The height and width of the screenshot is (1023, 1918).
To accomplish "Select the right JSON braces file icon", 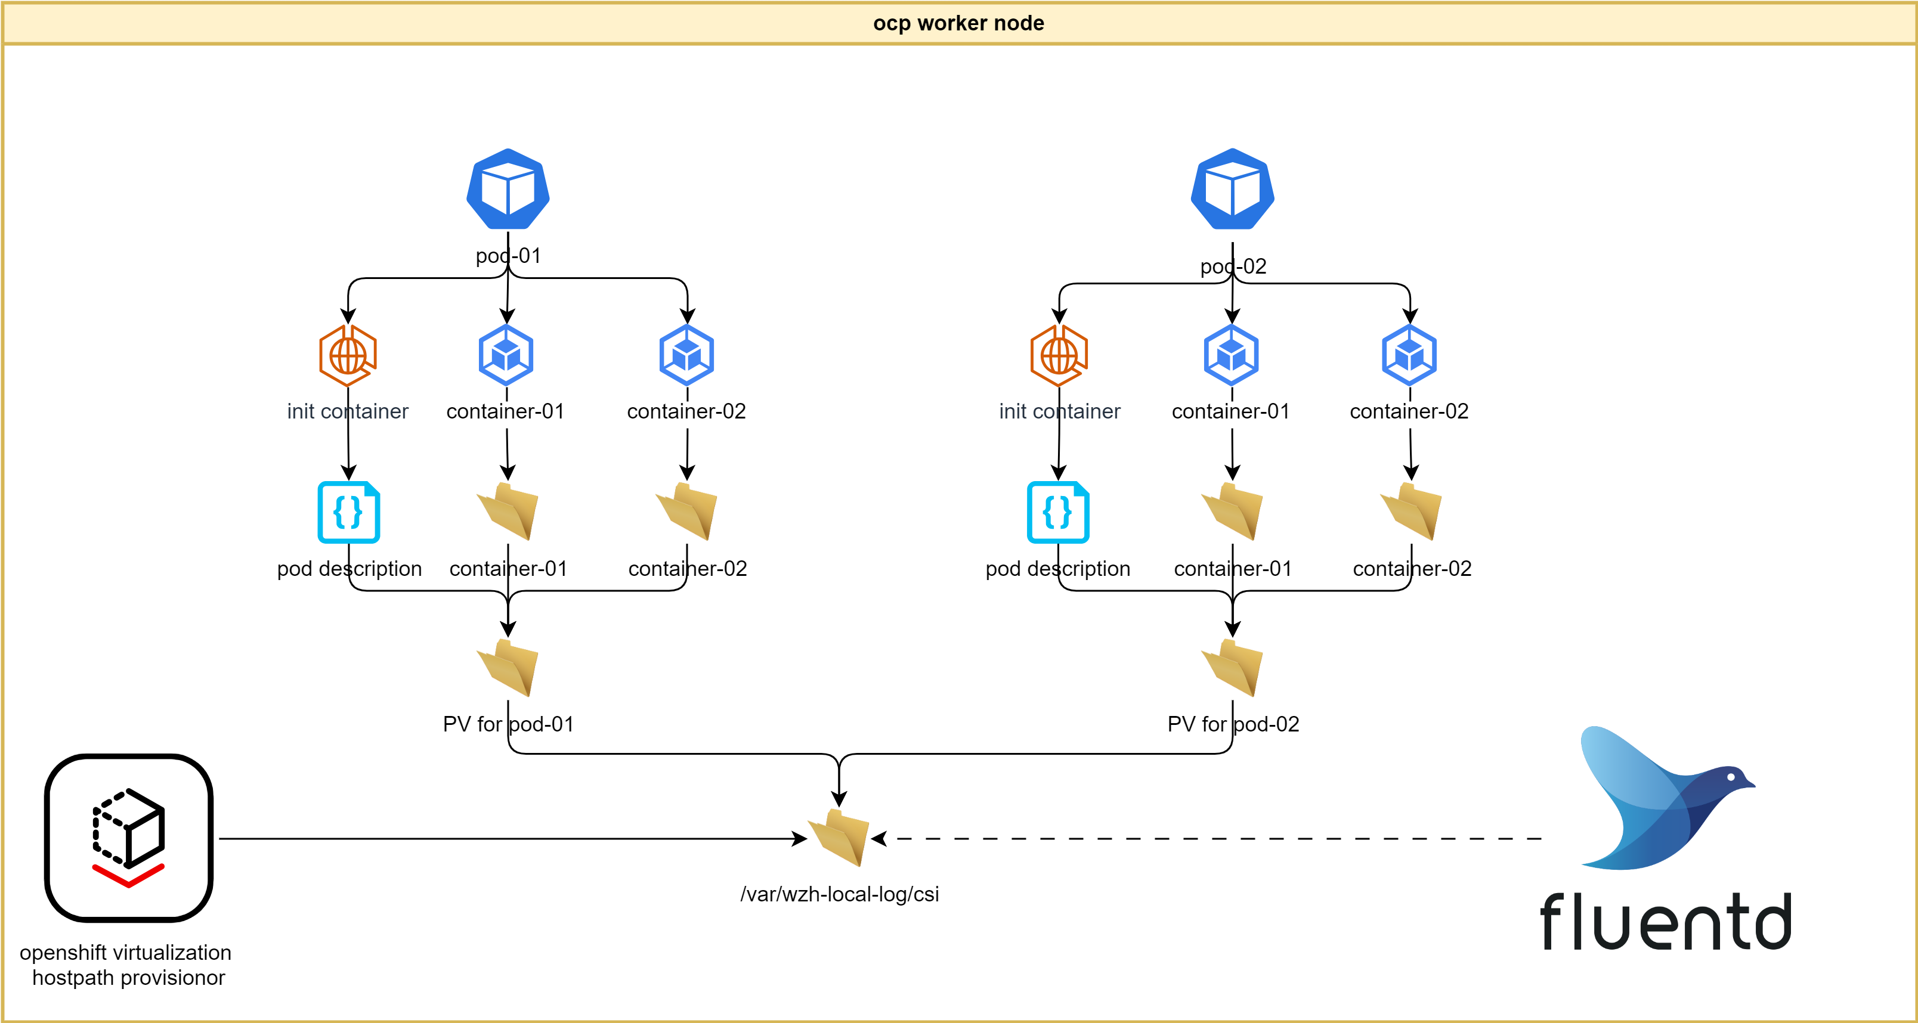I will point(1058,512).
